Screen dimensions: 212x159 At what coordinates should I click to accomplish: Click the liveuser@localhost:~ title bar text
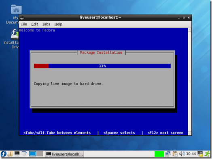(100, 17)
